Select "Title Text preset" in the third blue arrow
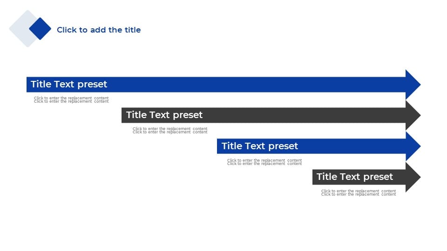 [x=260, y=146]
